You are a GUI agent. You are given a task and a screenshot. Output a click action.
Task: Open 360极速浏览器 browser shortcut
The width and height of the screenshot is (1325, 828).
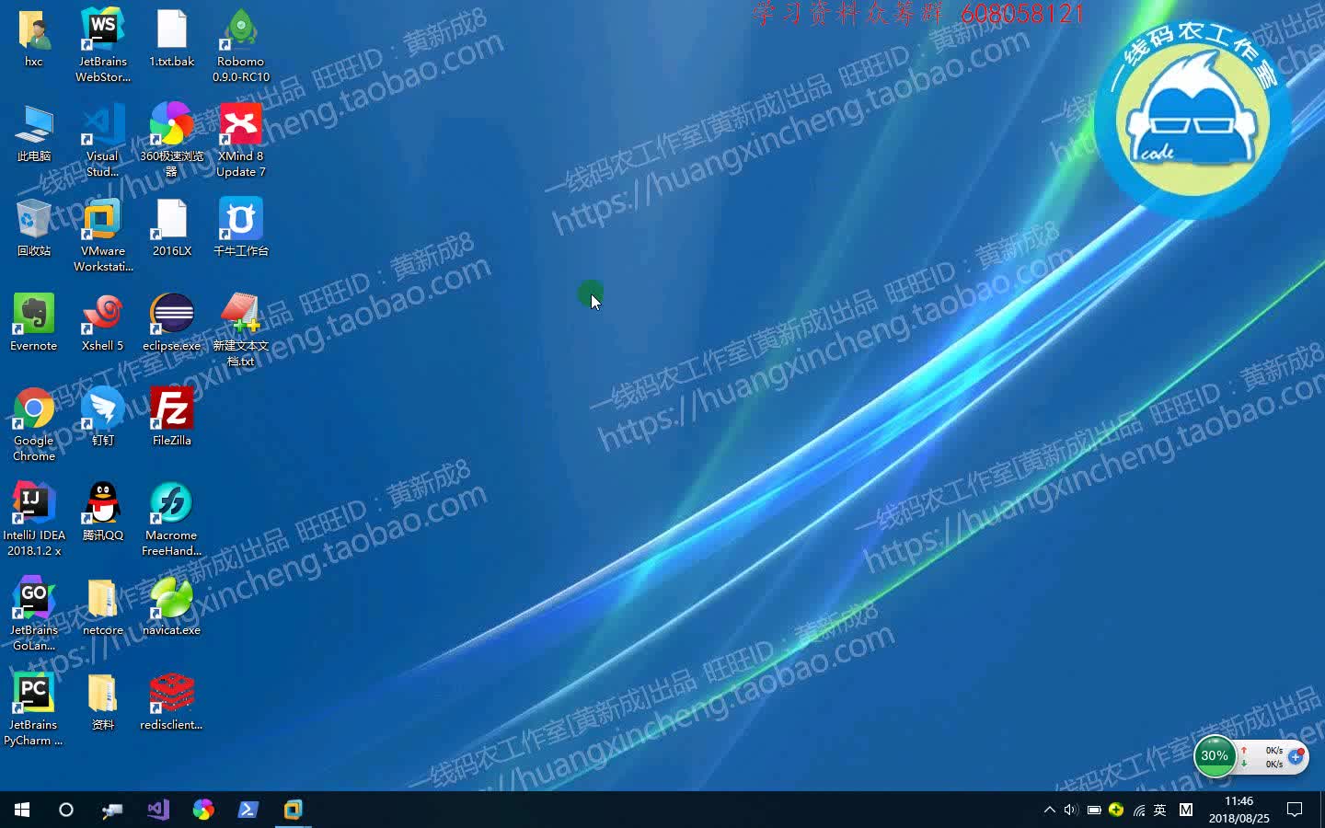(x=172, y=140)
